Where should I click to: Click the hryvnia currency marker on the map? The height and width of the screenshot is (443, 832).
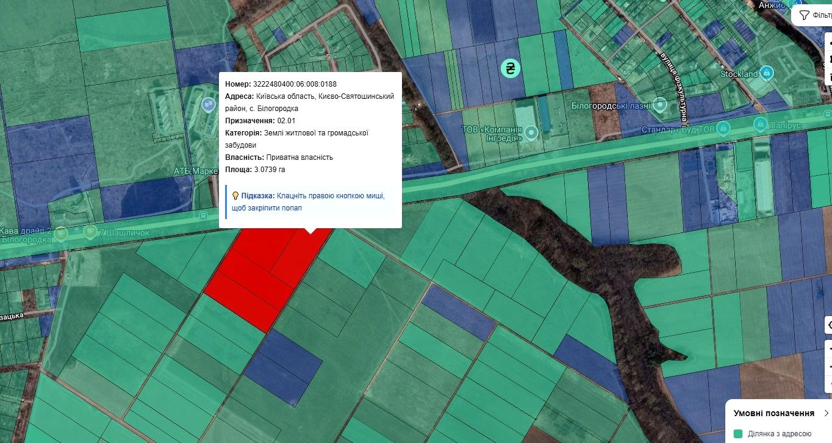tap(510, 68)
